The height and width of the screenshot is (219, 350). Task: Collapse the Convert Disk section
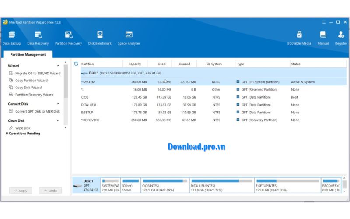tap(58, 104)
